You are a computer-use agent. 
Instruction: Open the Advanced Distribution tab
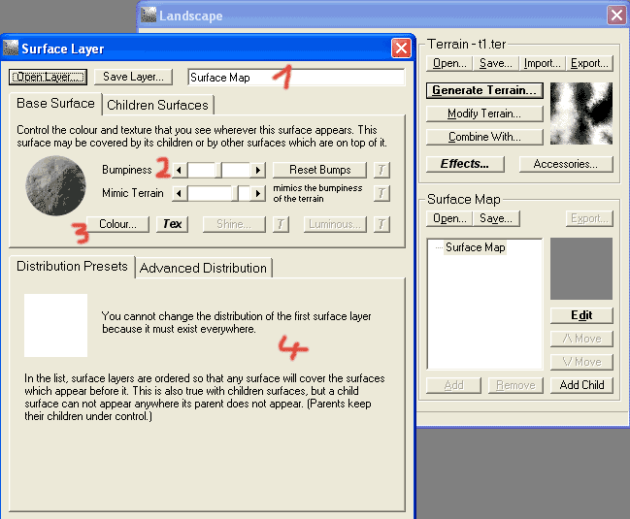point(203,268)
